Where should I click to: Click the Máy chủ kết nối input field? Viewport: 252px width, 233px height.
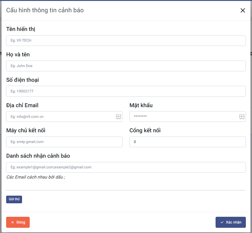point(64,142)
